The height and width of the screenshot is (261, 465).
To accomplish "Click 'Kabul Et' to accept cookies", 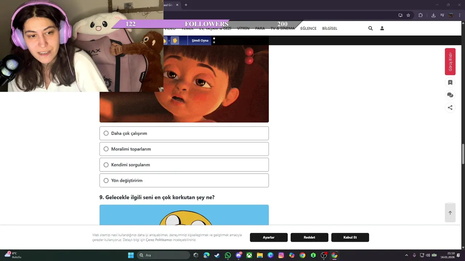I will [350, 237].
